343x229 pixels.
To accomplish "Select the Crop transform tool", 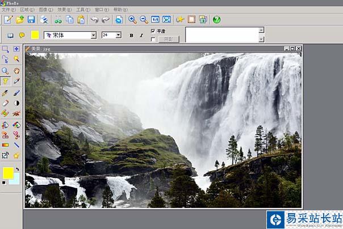I will 5,155.
